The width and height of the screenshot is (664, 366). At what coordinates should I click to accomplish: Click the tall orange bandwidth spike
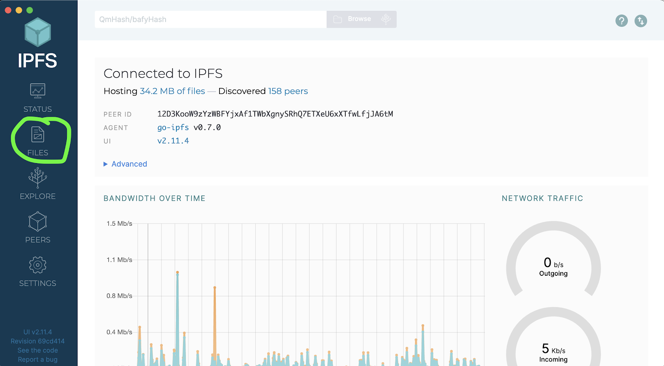(x=215, y=326)
